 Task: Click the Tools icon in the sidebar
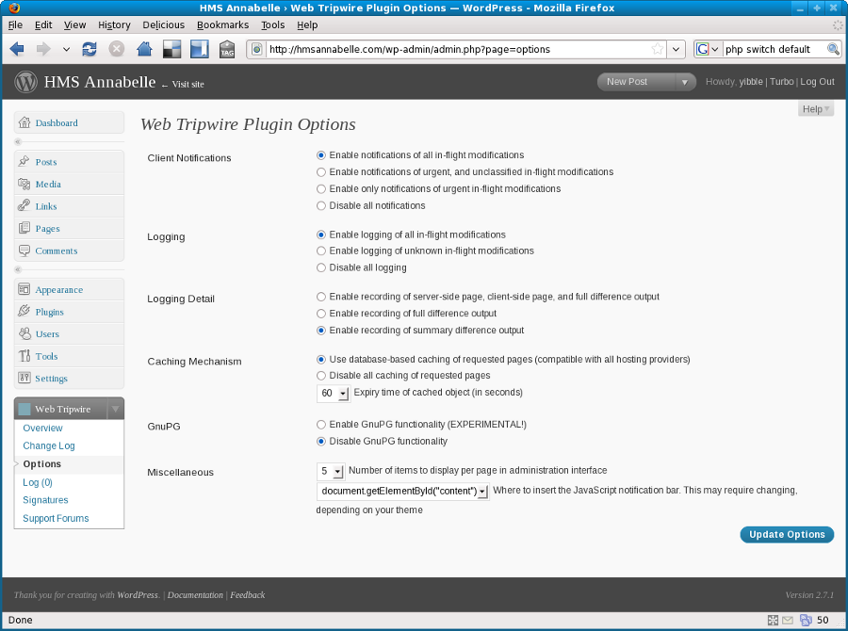(24, 356)
